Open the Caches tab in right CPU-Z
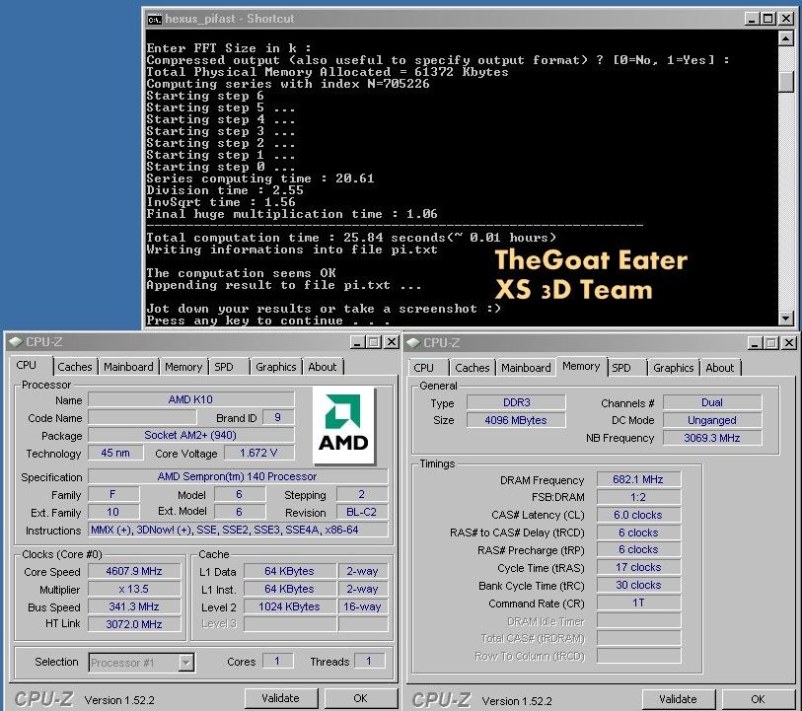The width and height of the screenshot is (802, 711). (473, 368)
